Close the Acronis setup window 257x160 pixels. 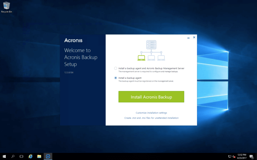194,37
